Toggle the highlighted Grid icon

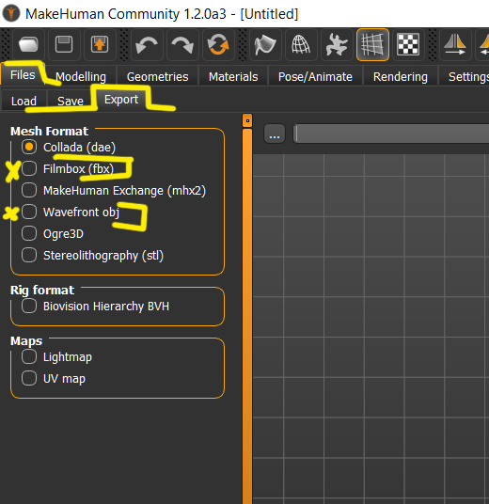(372, 44)
